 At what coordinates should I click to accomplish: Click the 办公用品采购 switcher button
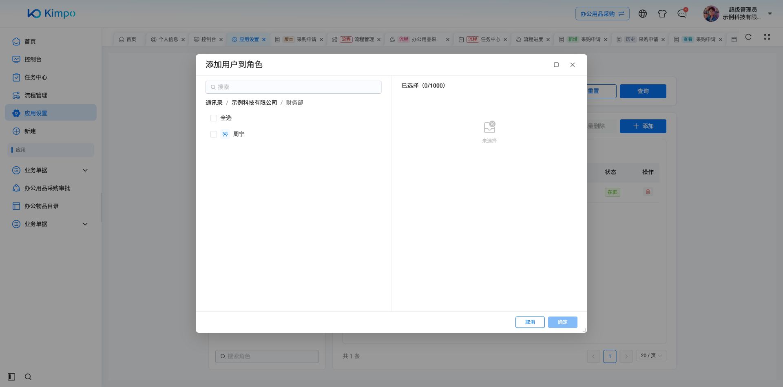[x=602, y=14]
